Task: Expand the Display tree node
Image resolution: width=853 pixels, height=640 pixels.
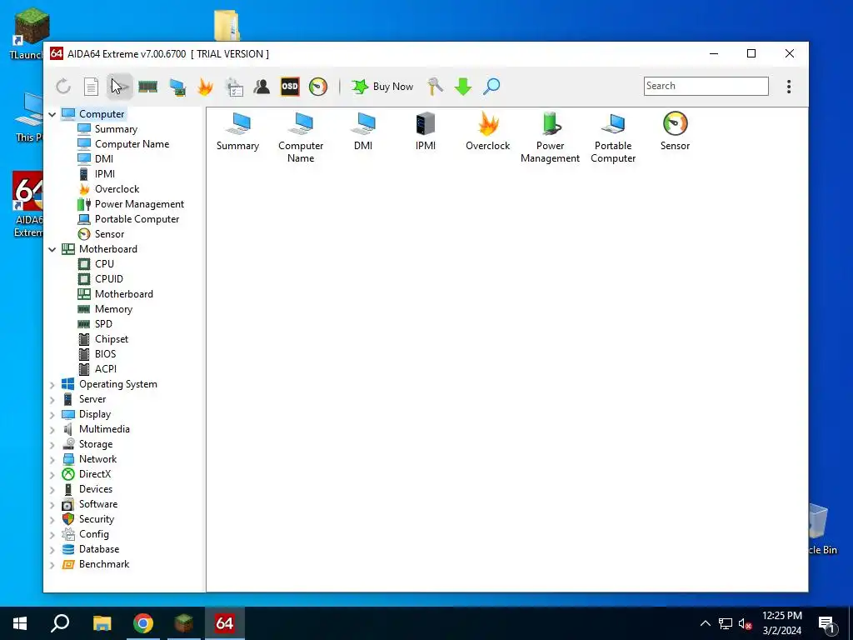Action: point(52,415)
